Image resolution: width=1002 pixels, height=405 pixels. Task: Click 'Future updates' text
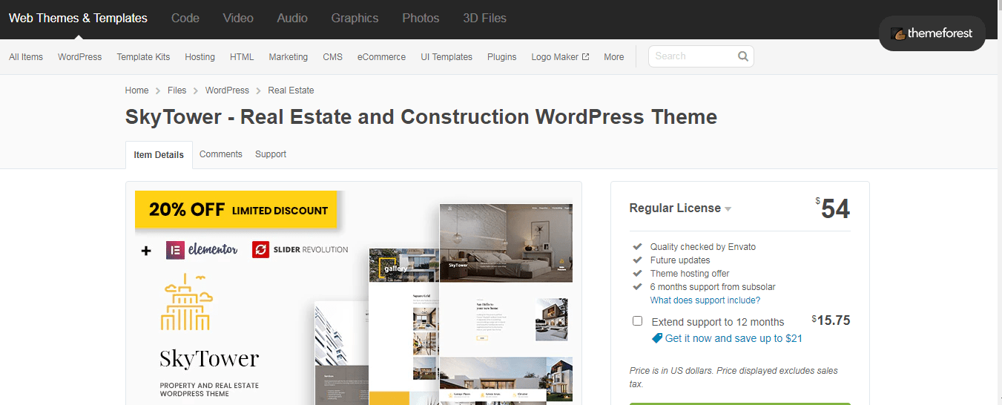(x=680, y=260)
